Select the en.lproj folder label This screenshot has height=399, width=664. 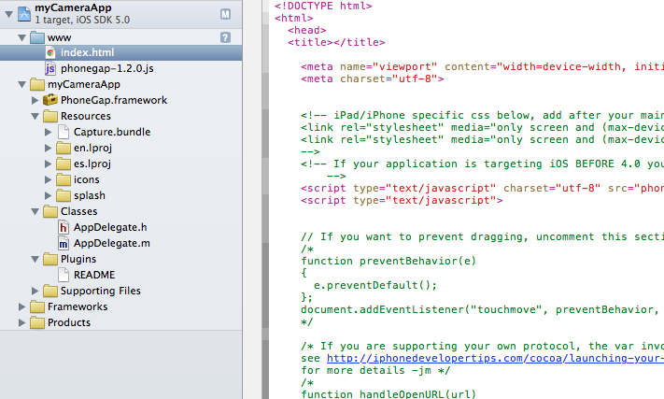click(92, 149)
